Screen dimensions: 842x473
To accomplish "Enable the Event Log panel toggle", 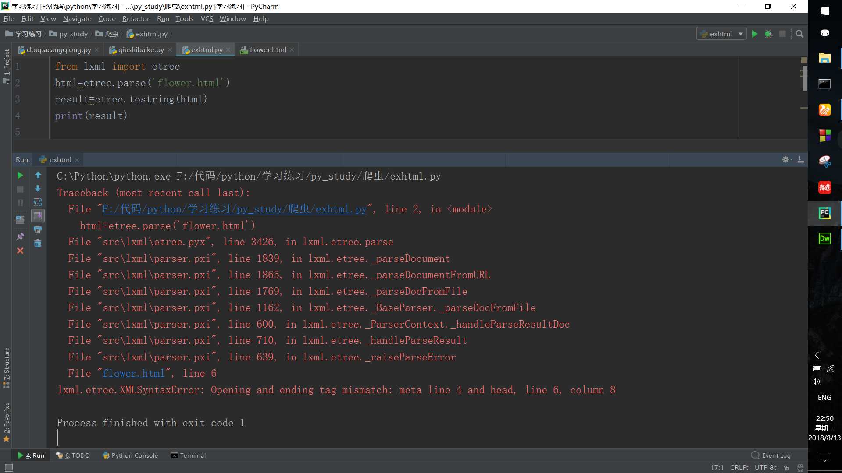I will tap(771, 455).
